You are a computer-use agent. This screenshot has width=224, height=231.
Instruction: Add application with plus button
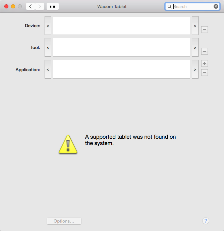tap(205, 63)
